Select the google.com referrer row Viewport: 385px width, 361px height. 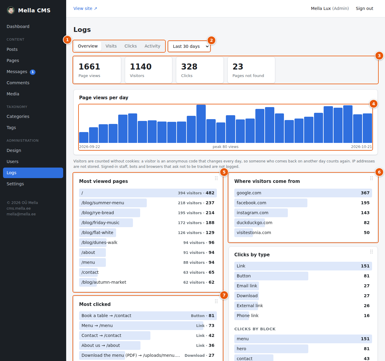pos(303,193)
